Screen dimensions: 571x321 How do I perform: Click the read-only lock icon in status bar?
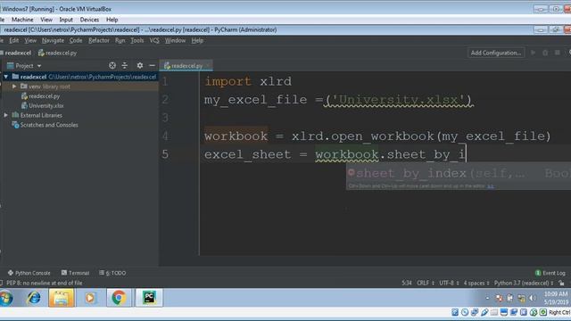point(562,283)
